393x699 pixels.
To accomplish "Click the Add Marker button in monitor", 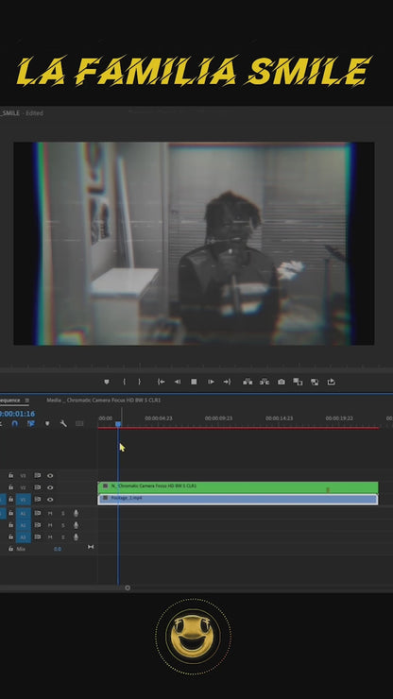I will [x=106, y=382].
